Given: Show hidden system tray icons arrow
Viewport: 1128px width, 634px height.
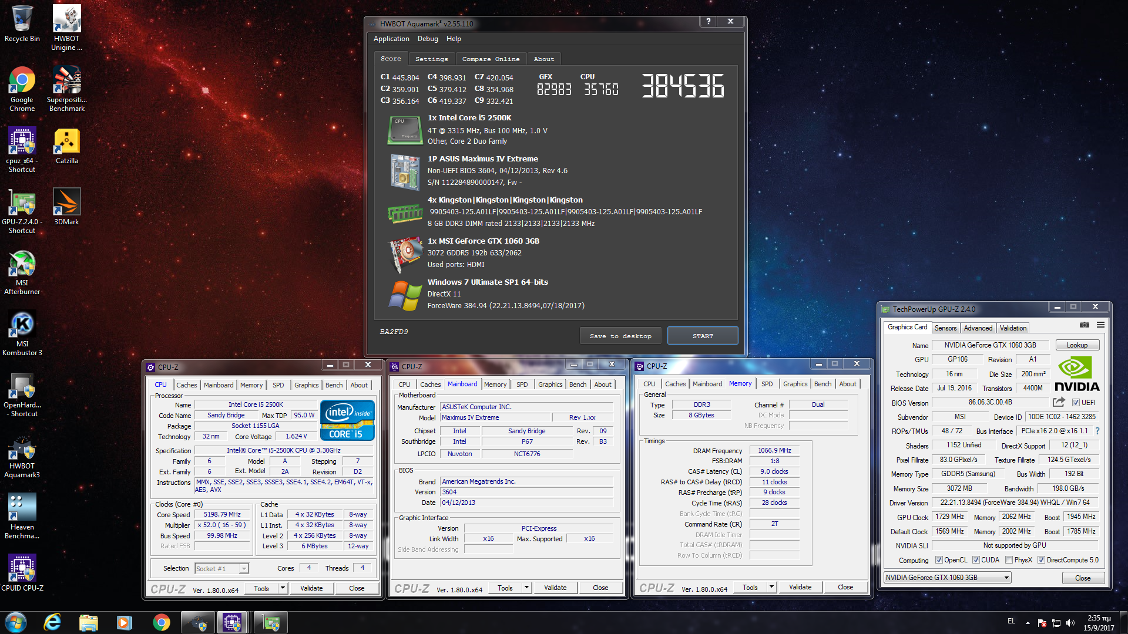Looking at the screenshot, I should [1028, 623].
